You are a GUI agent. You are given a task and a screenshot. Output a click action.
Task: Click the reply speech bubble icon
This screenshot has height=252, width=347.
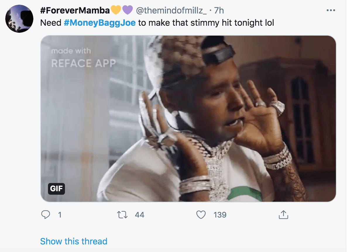coord(46,215)
